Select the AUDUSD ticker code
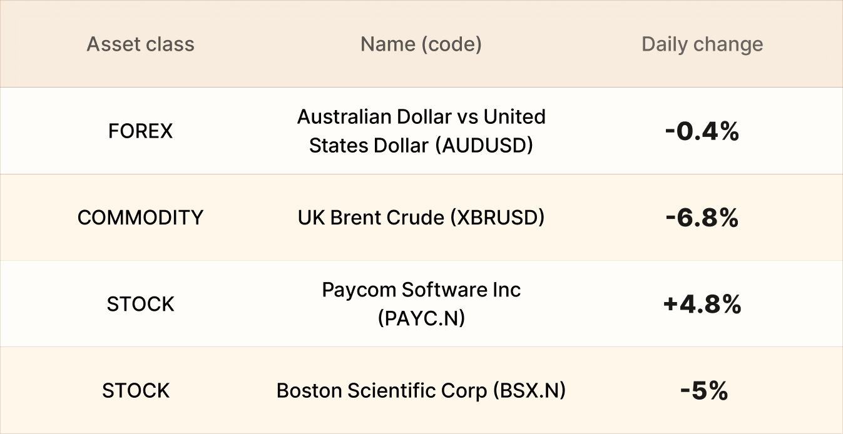Image resolution: width=843 pixels, height=434 pixels. point(486,146)
